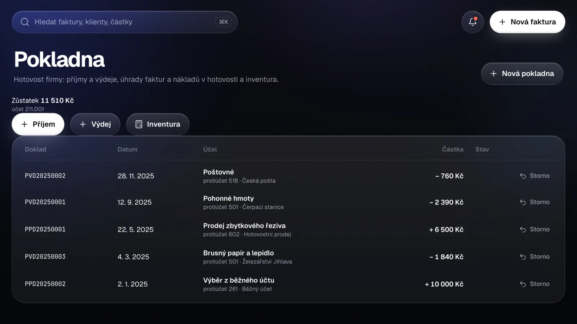Image resolution: width=577 pixels, height=324 pixels.
Task: Select document number PVD20250002
Action: 45,176
